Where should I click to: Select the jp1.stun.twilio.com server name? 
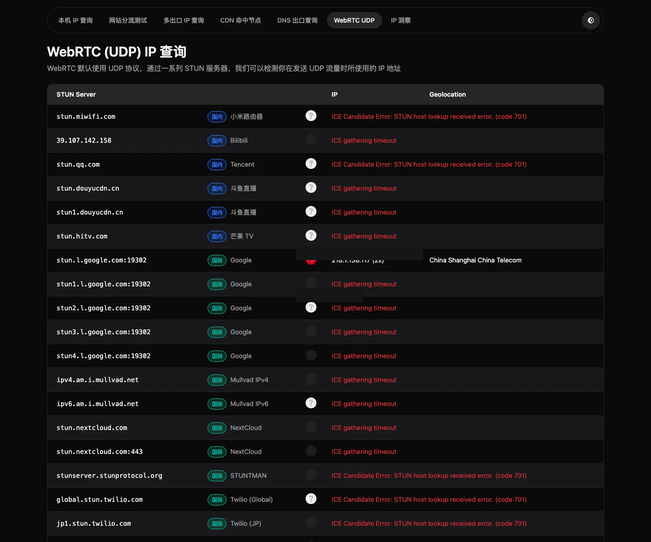click(94, 523)
